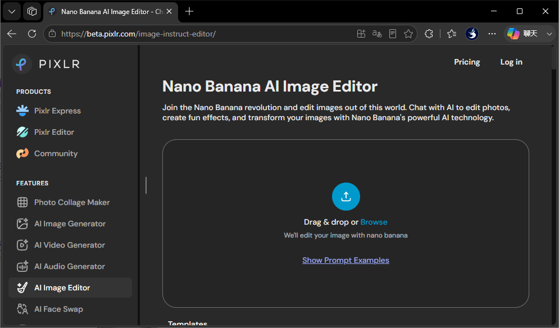Click the blue upload image icon
The image size is (559, 328).
click(x=346, y=197)
